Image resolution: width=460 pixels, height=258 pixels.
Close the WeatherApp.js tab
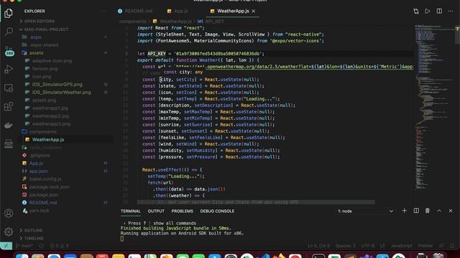254,11
